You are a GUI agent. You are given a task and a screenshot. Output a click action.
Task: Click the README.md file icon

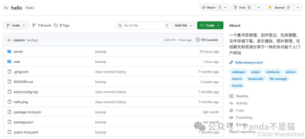click(9, 82)
